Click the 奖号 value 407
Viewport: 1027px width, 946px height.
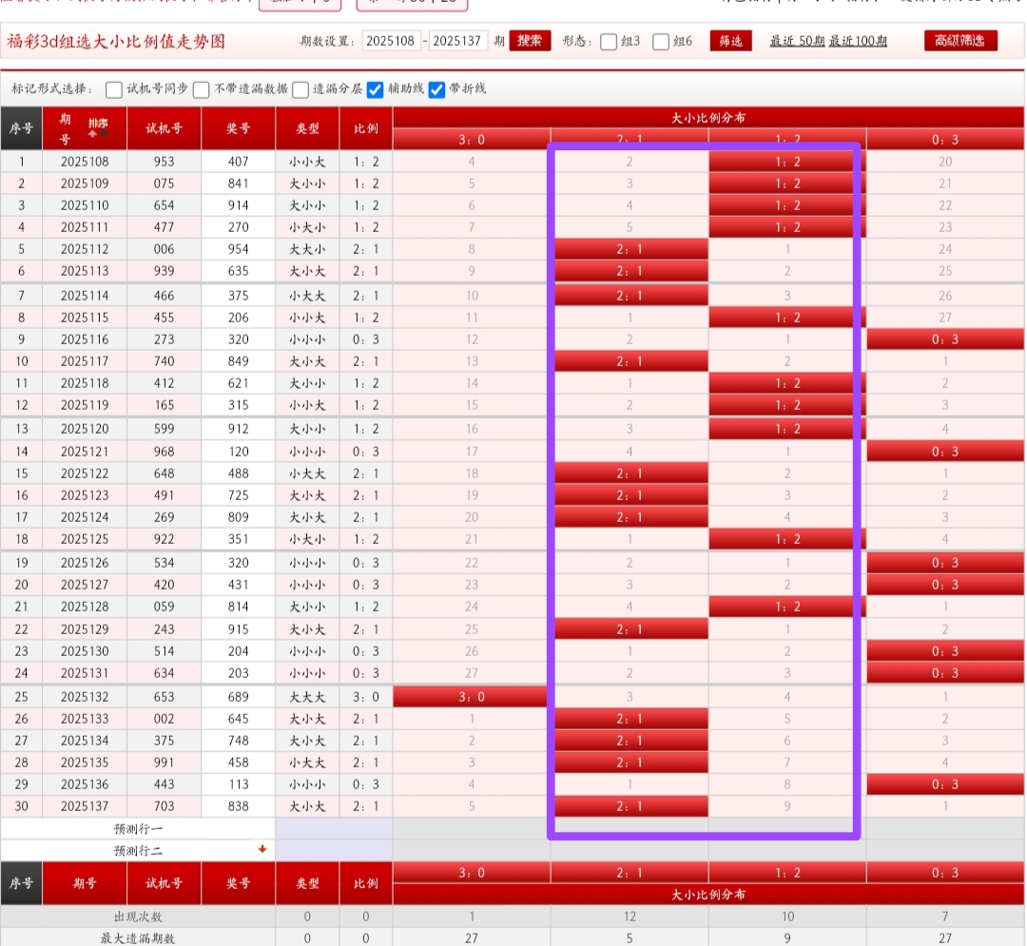click(239, 162)
